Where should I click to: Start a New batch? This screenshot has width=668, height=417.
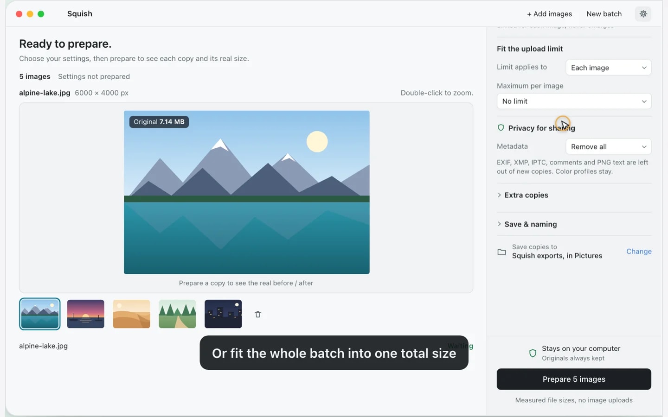[604, 14]
